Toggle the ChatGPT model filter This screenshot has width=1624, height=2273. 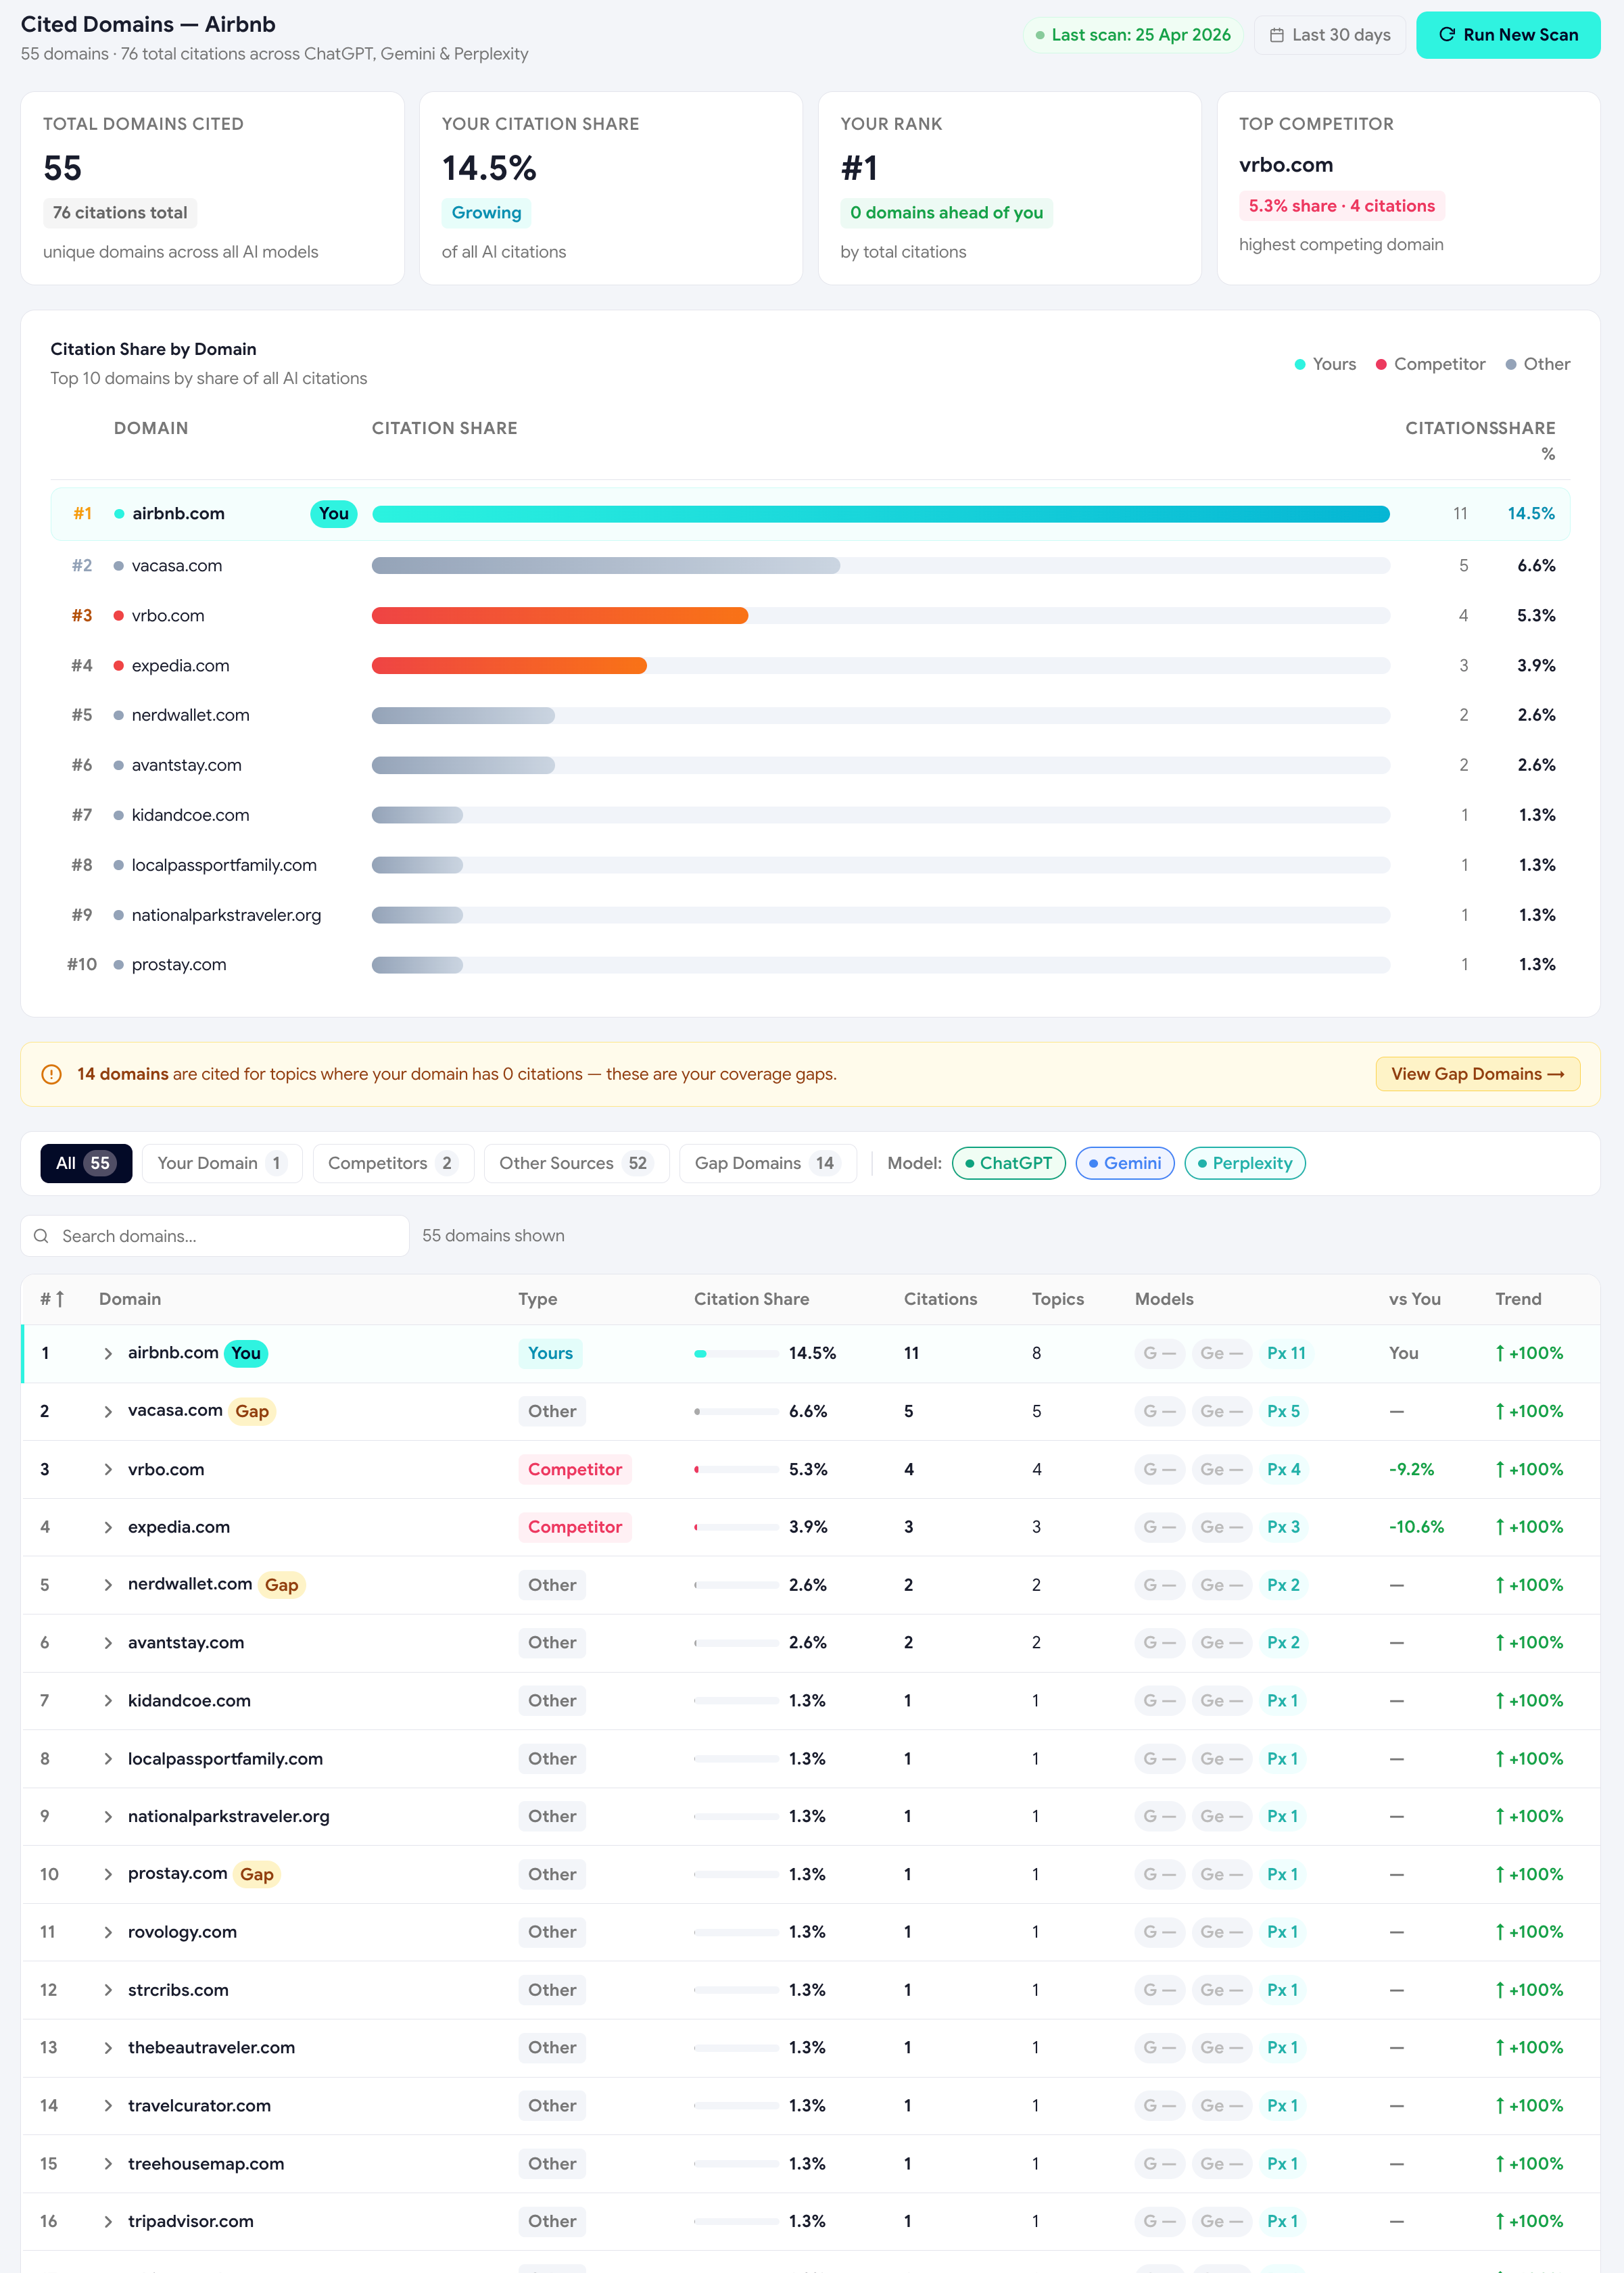[1008, 1163]
